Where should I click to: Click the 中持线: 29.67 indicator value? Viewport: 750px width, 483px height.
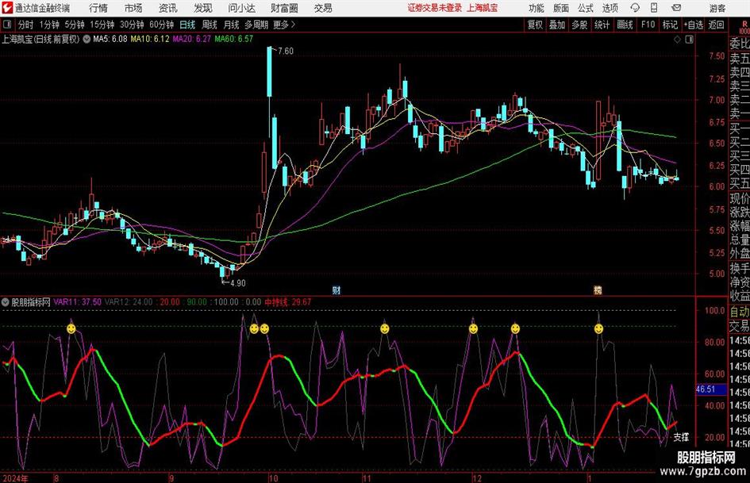pos(288,302)
